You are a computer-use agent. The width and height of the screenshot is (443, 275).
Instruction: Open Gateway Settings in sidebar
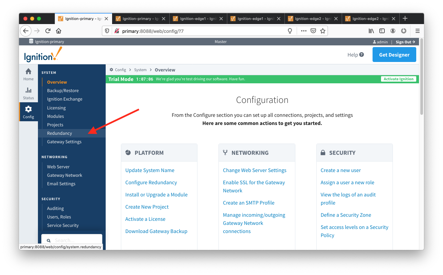point(64,142)
